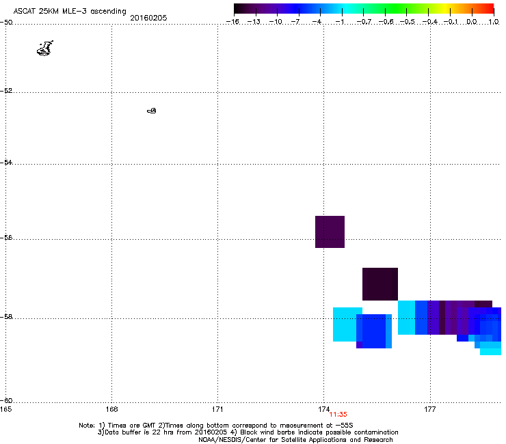
Task: Click the NOAA/NESDIS credit line
Action: [295, 440]
